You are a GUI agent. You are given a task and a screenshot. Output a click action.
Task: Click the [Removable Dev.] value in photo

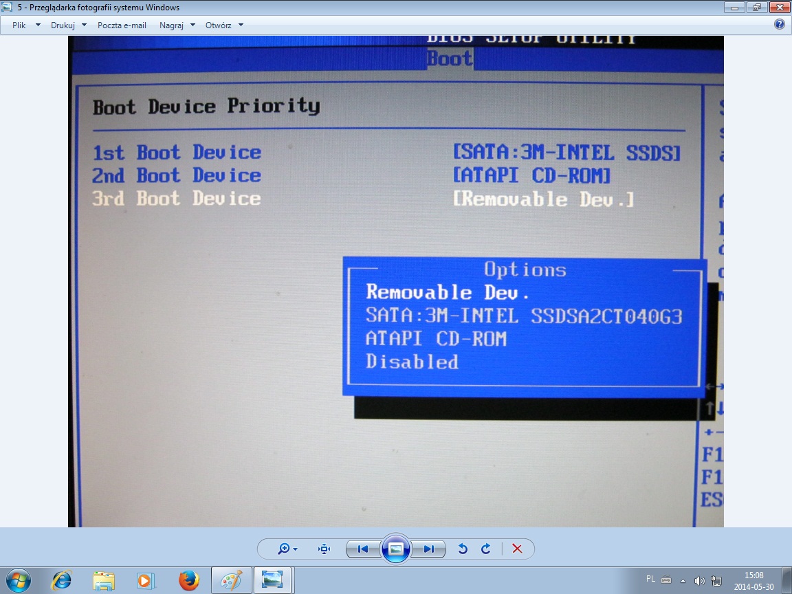click(x=544, y=199)
